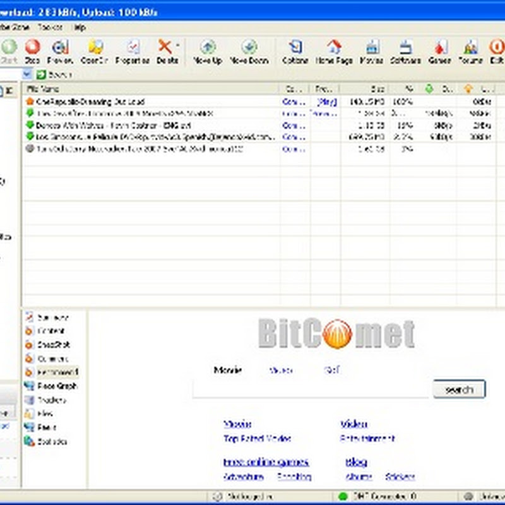This screenshot has height=505, width=505.
Task: Click the Preview toolbar icon
Action: point(60,47)
